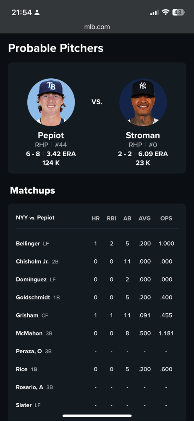Open Stroman's pitcher profile name

click(x=143, y=135)
